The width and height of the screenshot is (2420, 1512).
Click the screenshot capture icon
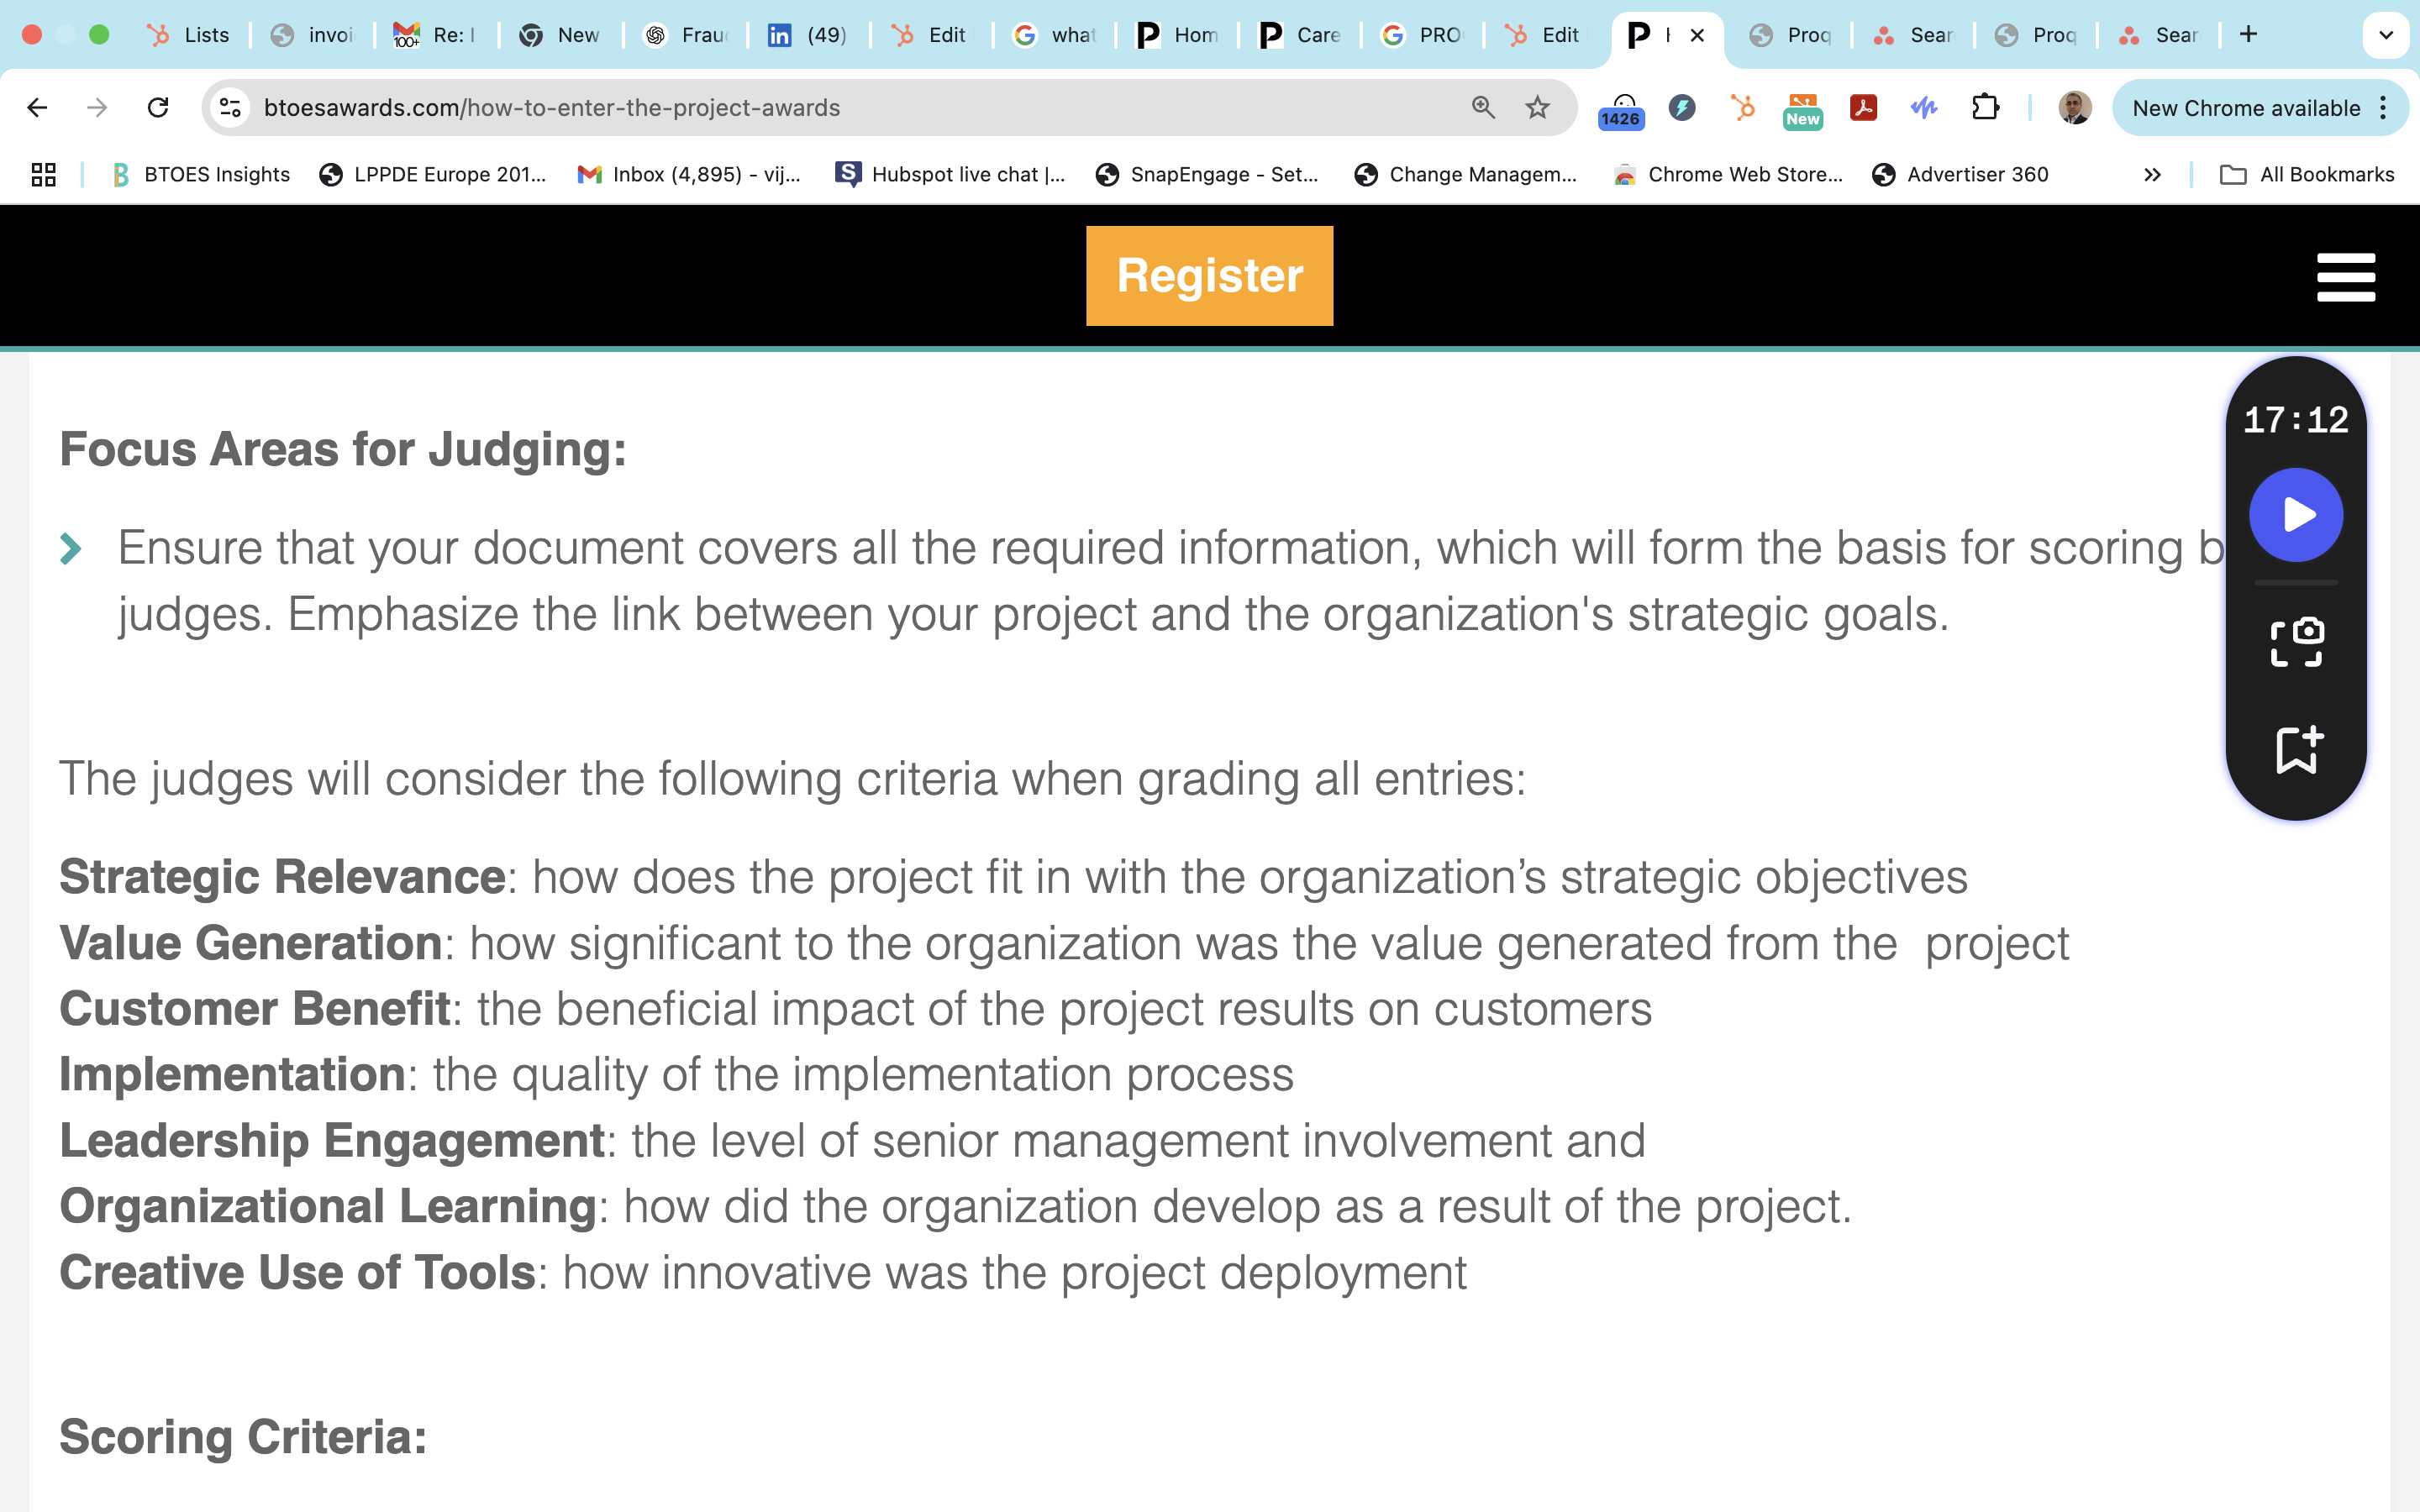(x=2296, y=642)
